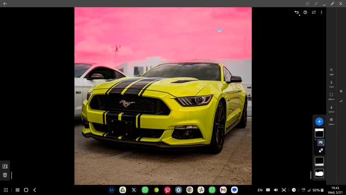
Task: Open the help question mark icon
Action: click(305, 12)
